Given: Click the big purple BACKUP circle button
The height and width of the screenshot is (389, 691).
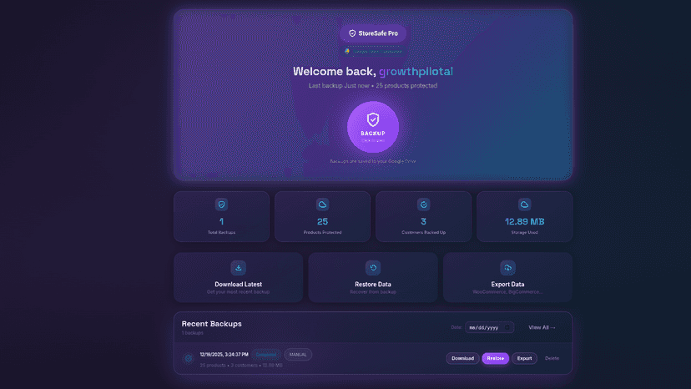Looking at the screenshot, I should tap(373, 127).
